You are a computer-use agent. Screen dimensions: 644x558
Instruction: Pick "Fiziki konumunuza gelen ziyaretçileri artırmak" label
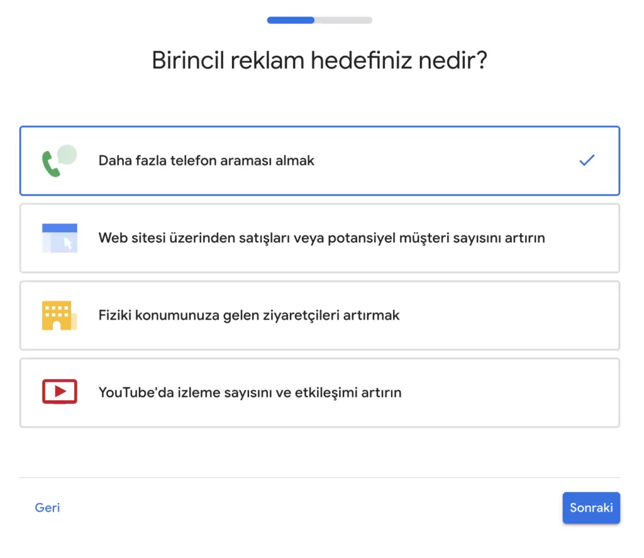(249, 315)
